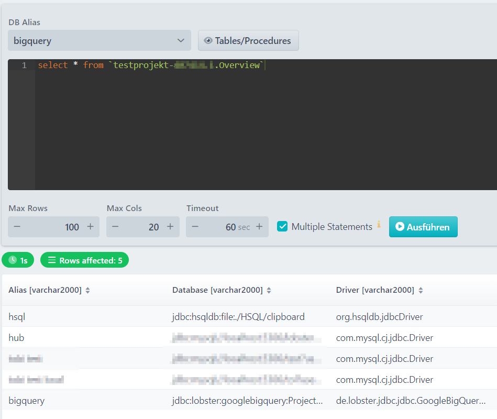Click the Multiple Statements info icon
Screen dimensions: 497x419
pyautogui.click(x=379, y=224)
